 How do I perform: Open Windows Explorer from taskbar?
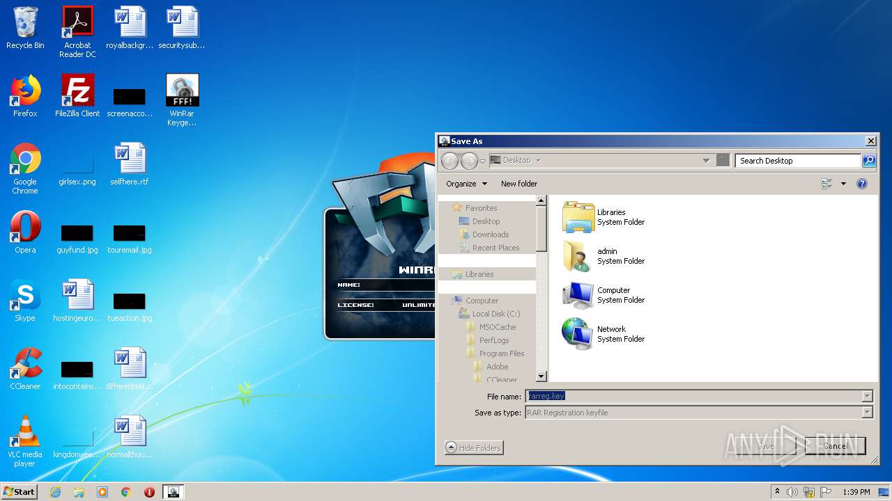tap(79, 492)
